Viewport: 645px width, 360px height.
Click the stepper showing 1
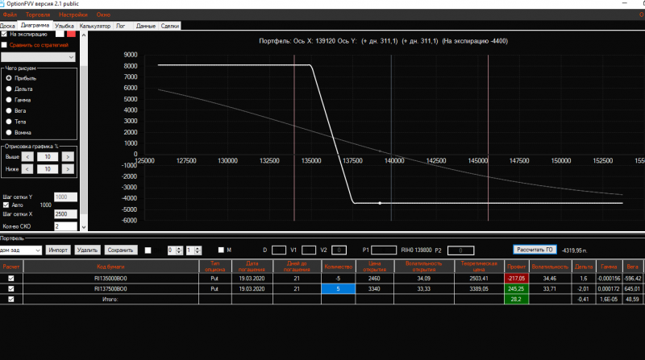(193, 250)
